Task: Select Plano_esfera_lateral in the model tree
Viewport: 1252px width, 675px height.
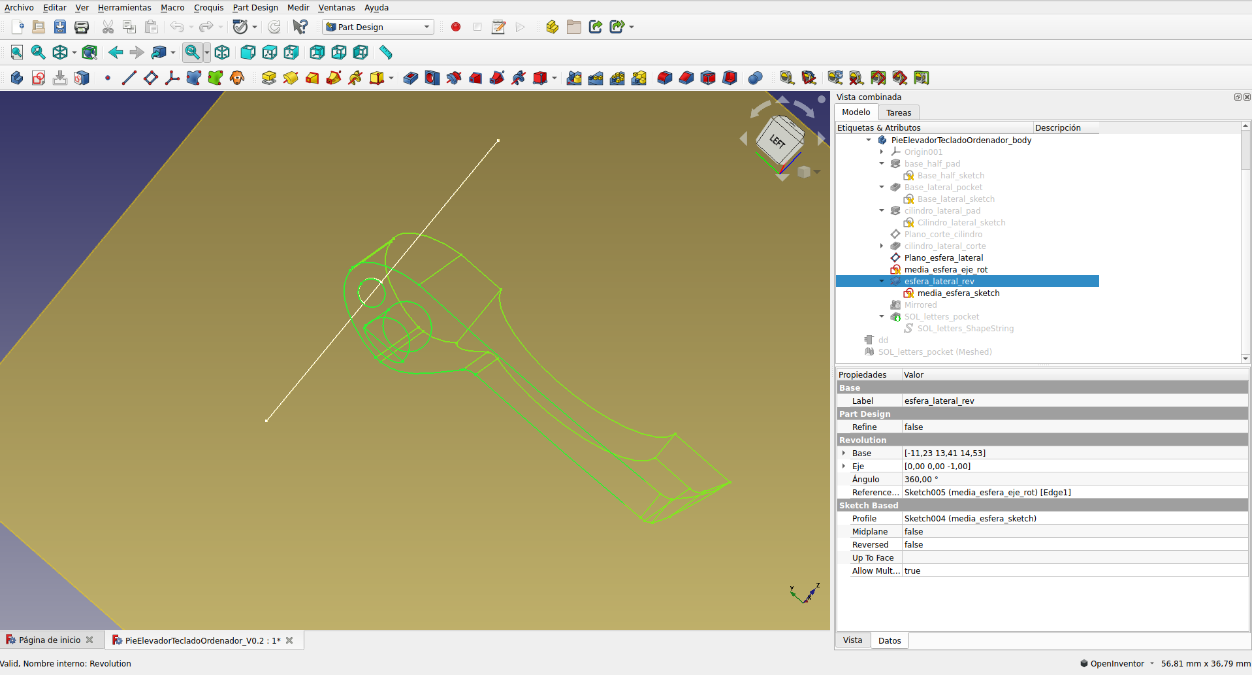Action: [943, 257]
